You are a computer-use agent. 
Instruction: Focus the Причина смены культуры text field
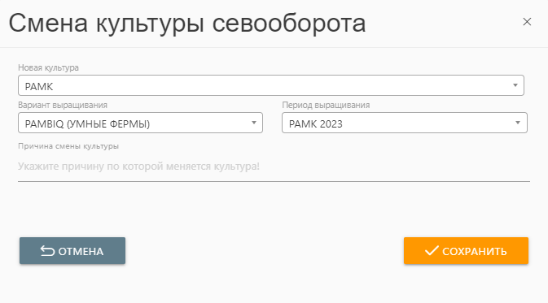click(274, 167)
